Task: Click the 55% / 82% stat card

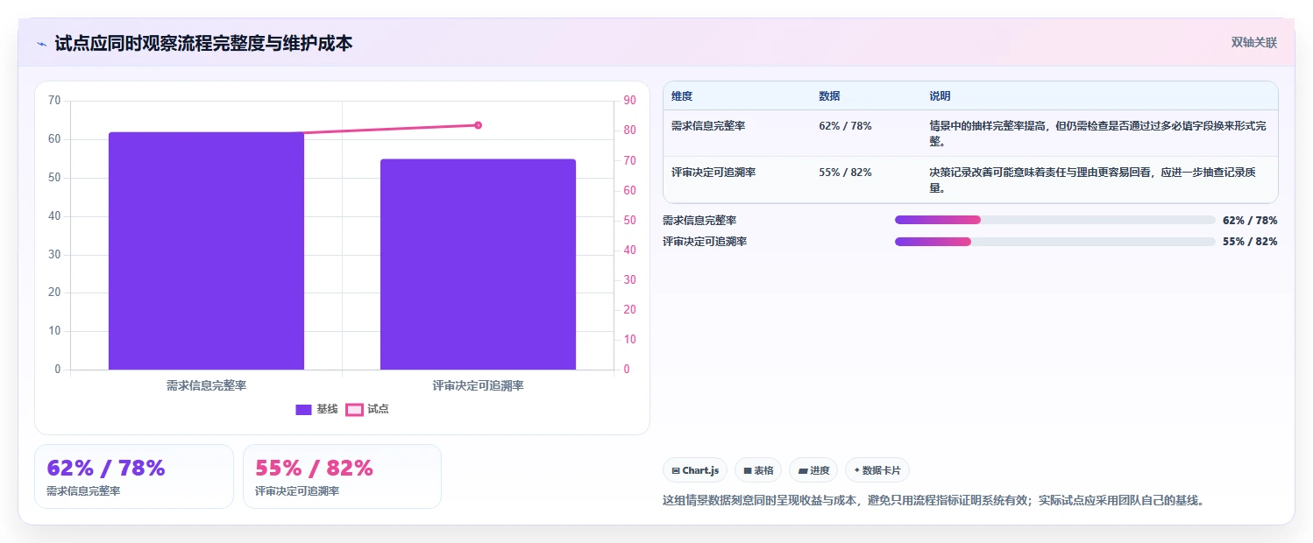Action: point(342,476)
